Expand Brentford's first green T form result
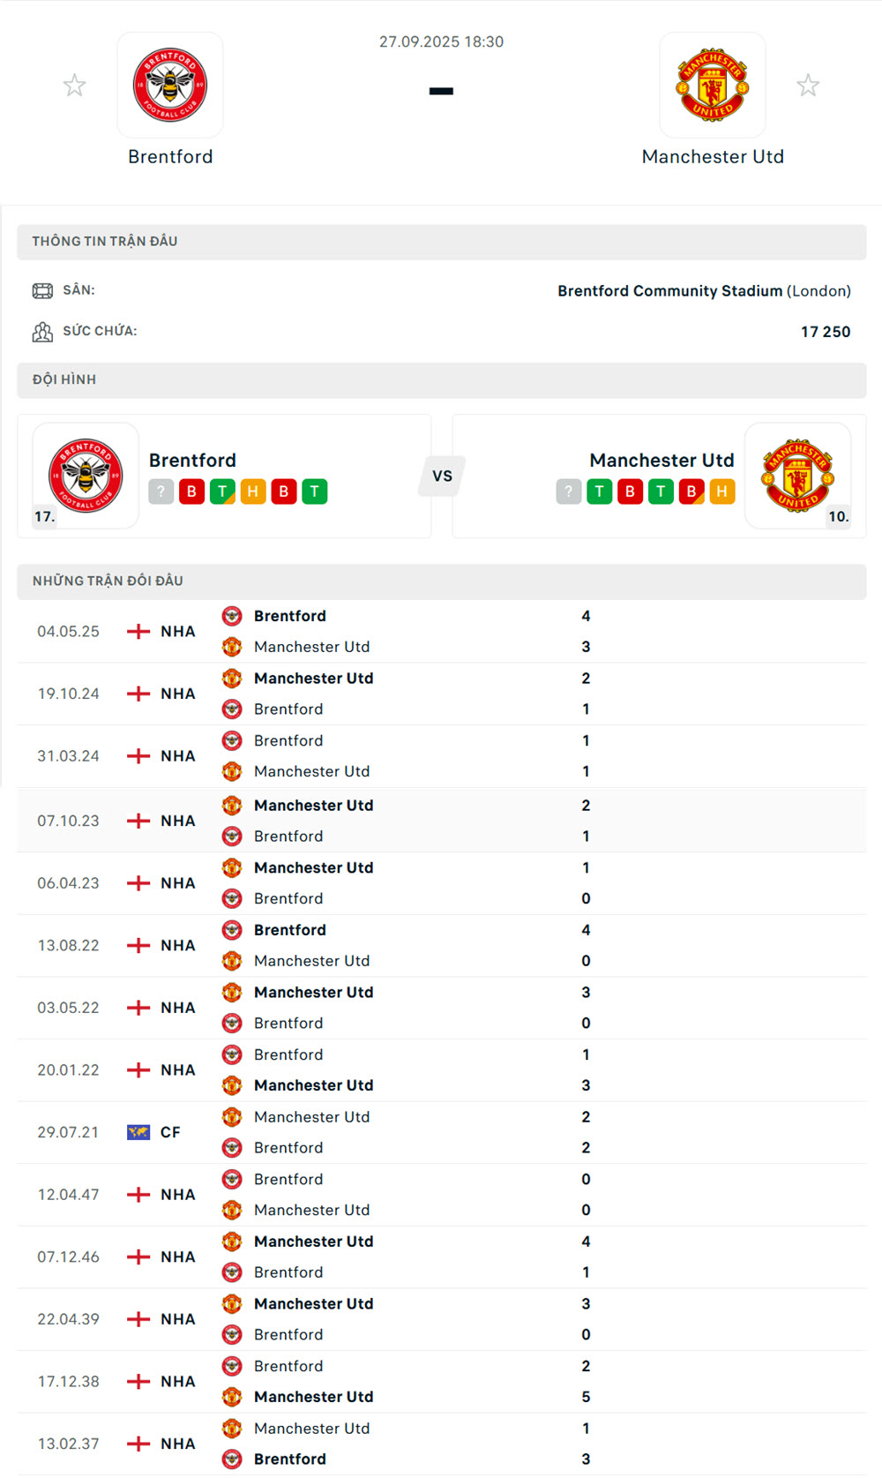 pos(222,491)
